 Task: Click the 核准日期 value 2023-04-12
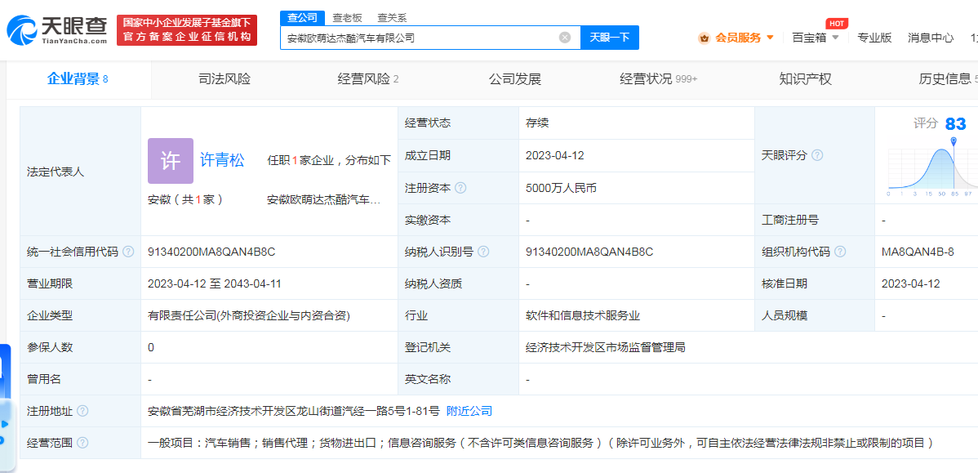coord(910,283)
